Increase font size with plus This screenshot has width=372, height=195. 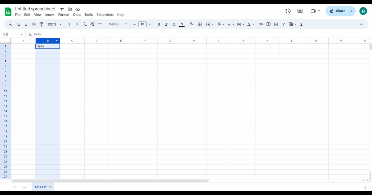coord(150,24)
